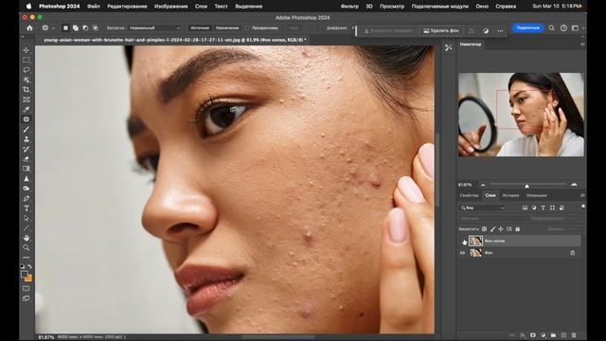Image resolution: width=606 pixels, height=341 pixels.
Task: Select the Move tool
Action: (x=27, y=50)
